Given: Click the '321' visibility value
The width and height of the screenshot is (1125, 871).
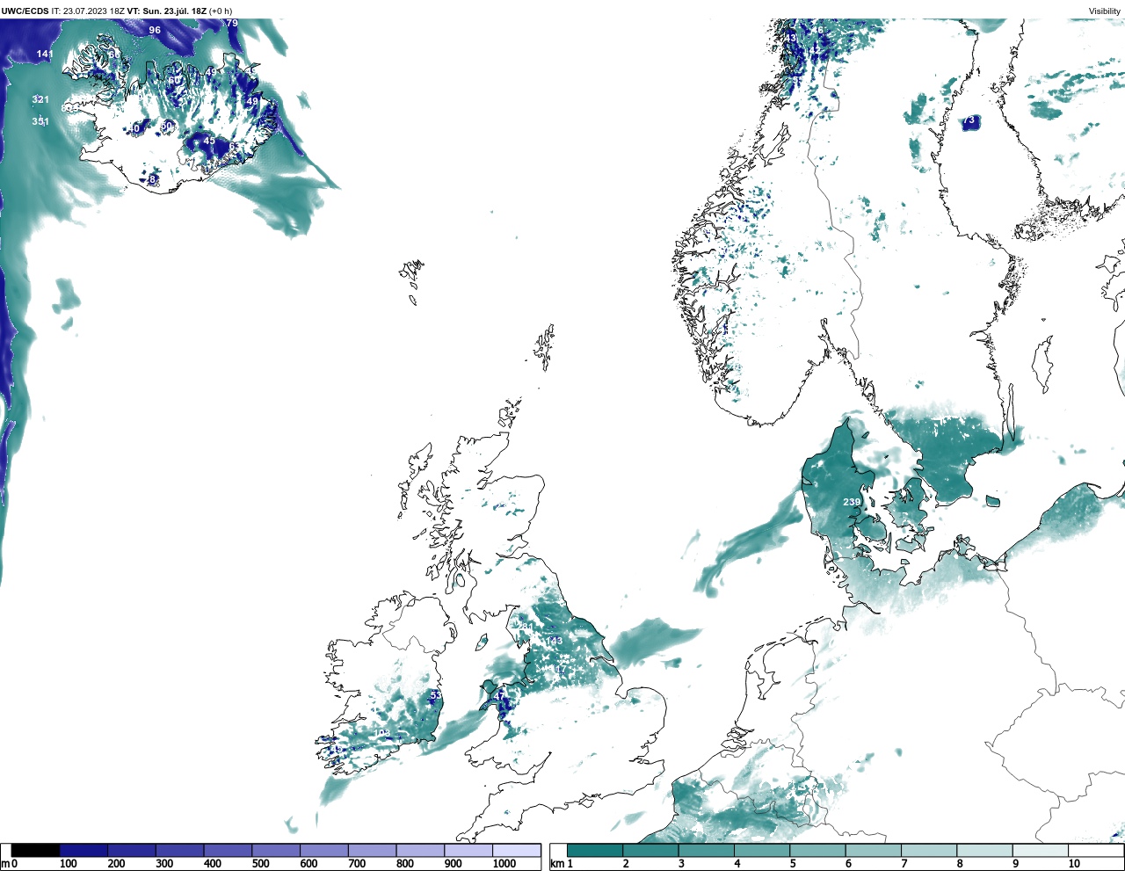Looking at the screenshot, I should click(x=40, y=100).
